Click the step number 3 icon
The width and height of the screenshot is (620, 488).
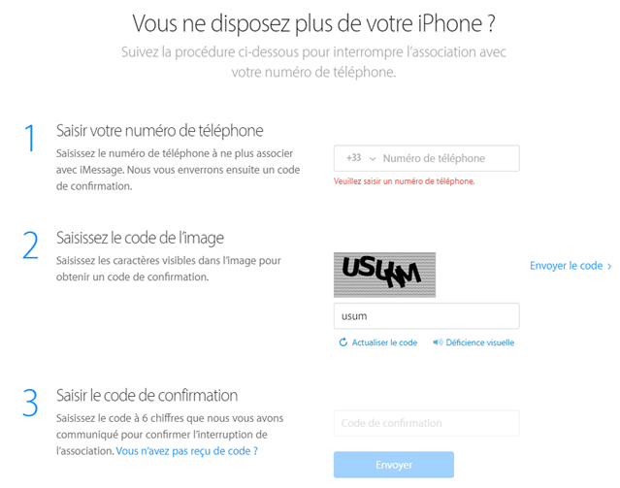click(30, 403)
